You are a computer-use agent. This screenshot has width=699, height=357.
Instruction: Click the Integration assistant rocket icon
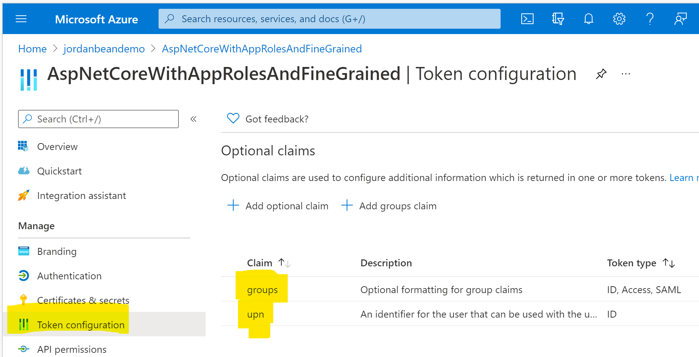pos(24,195)
